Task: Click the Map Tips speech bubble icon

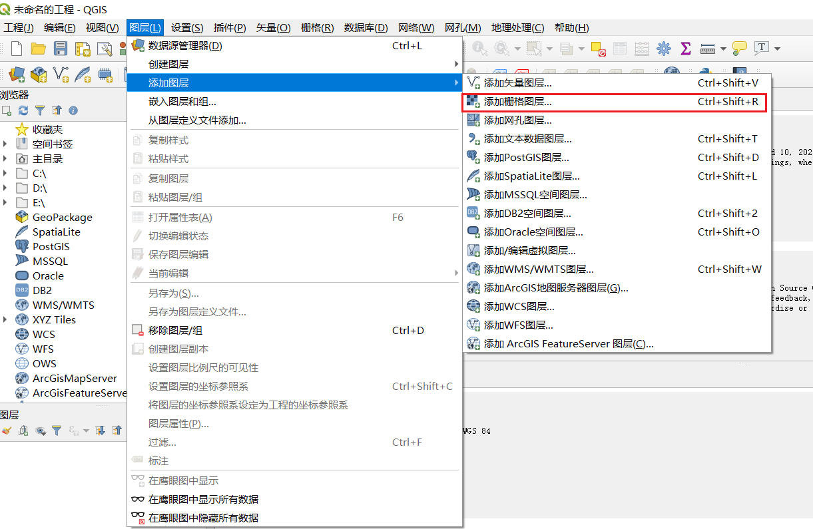Action: 739,49
